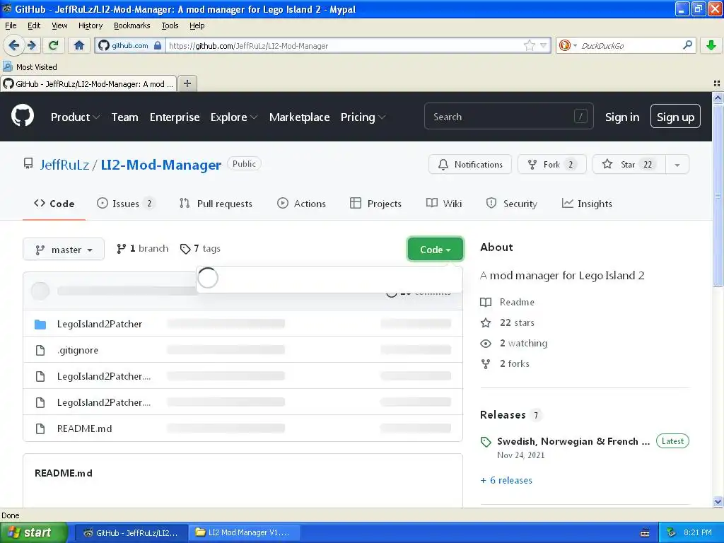Go forward with the Forward arrow
Viewport: 724px width, 543px height.
coord(32,45)
